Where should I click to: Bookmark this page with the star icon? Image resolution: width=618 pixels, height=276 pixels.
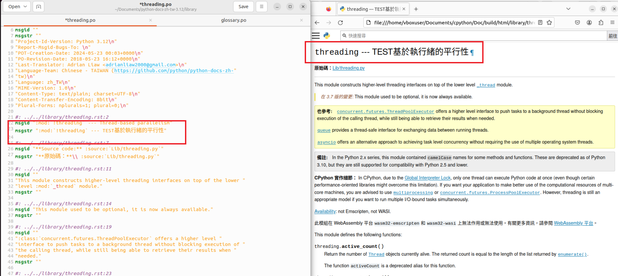(x=549, y=23)
